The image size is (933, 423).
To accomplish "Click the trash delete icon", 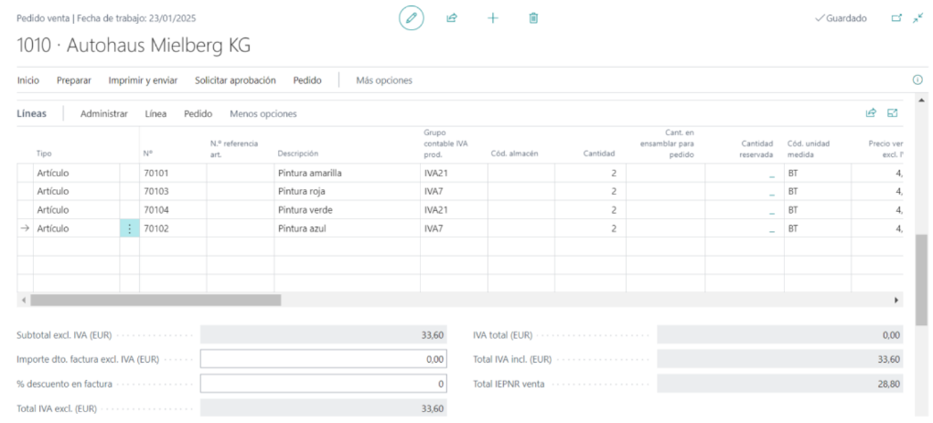I will click(x=534, y=18).
